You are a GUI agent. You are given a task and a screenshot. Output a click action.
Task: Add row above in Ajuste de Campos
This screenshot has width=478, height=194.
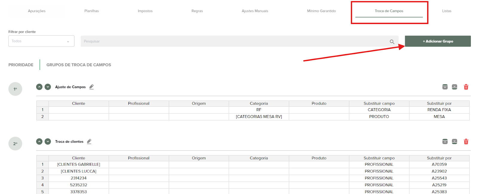tap(445, 87)
